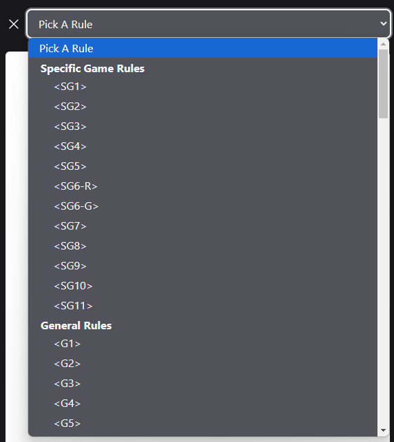Select the <SG6-G> rule
The height and width of the screenshot is (442, 394).
point(203,206)
